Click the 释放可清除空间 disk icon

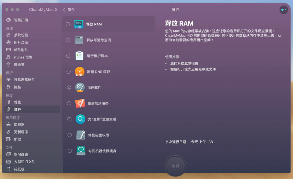click(79, 40)
